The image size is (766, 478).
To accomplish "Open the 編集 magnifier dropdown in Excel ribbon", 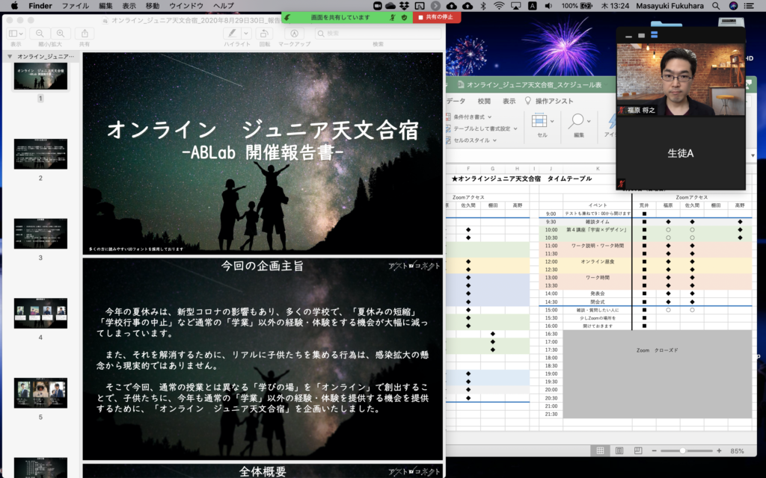I will pos(579,125).
